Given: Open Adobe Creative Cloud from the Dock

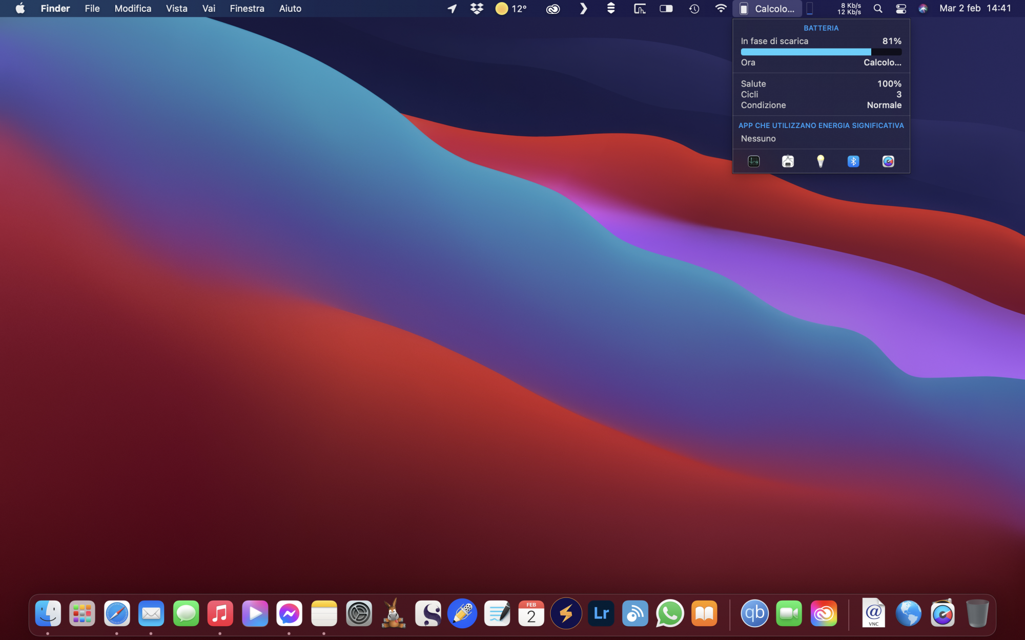Looking at the screenshot, I should pyautogui.click(x=824, y=613).
